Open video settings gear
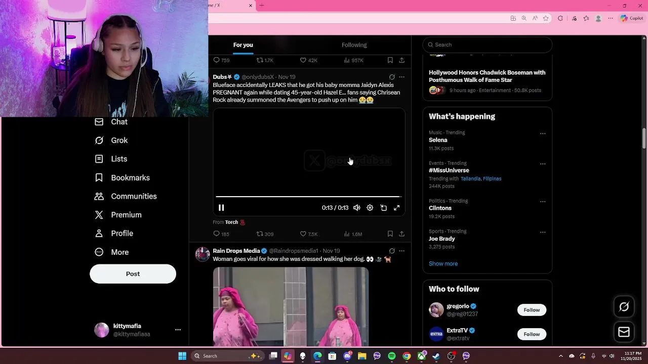 click(370, 208)
